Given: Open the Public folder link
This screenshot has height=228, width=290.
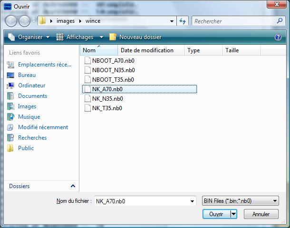Looking at the screenshot, I should point(26,148).
